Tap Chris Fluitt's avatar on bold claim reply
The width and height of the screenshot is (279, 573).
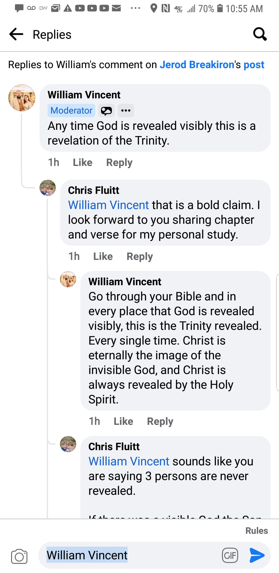[48, 188]
